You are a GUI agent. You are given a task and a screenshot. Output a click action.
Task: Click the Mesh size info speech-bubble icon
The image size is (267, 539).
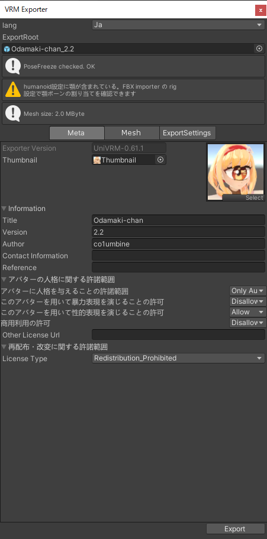pos(13,113)
